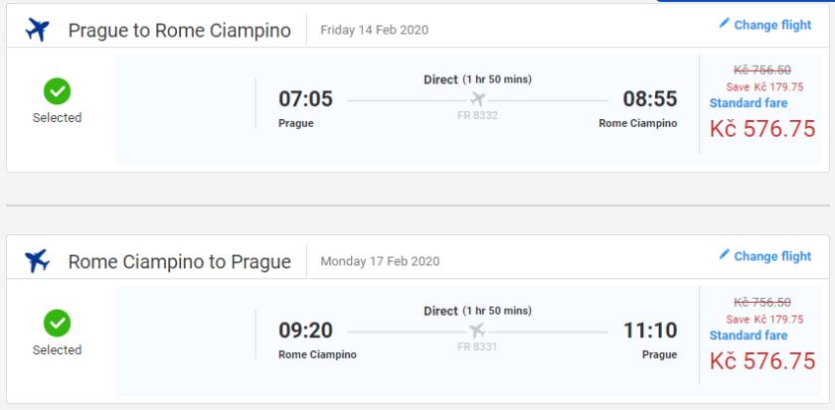The height and width of the screenshot is (410, 835).
Task: Toggle the green Selected checkmark on the outbound flight
Action: click(x=57, y=92)
